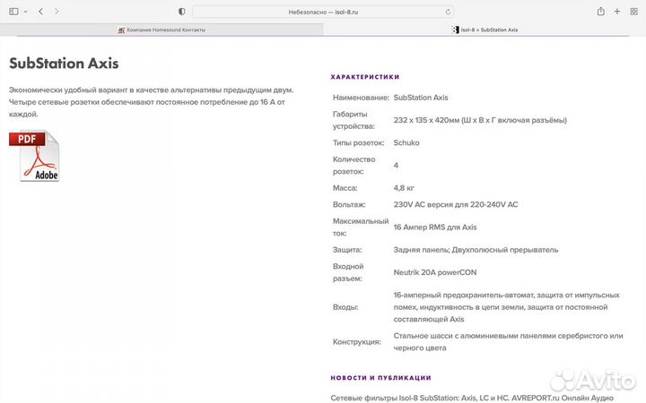Reload the page with the refresh icon
Viewport: 646px width, 403px height.
pos(449,12)
